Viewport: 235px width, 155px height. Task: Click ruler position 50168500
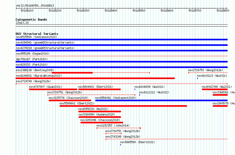(139, 11)
